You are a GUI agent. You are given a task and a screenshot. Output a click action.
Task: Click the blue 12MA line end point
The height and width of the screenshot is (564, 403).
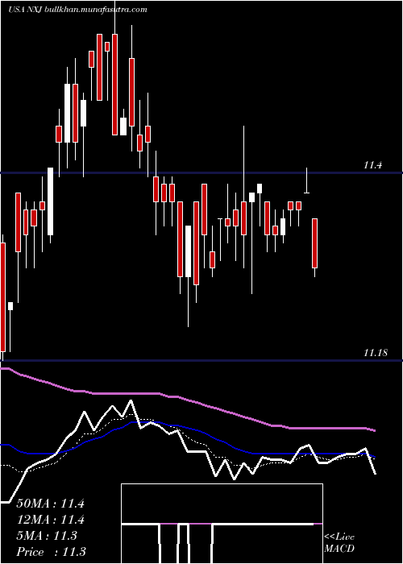point(375,457)
